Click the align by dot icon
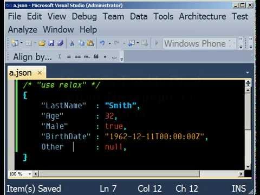The image size is (260, 195). (x=105, y=57)
